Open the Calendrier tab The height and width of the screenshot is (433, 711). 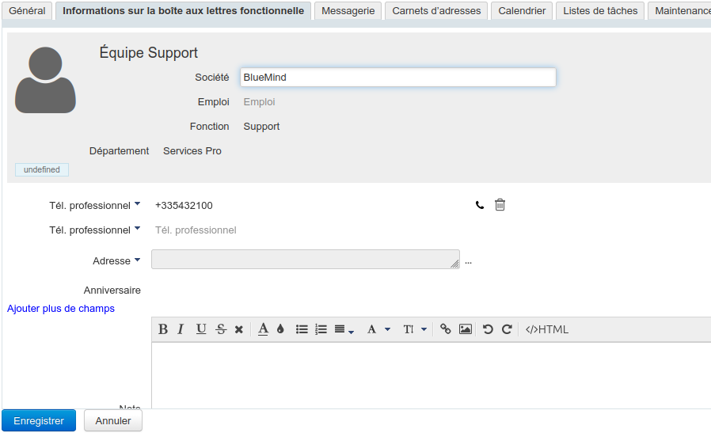tap(522, 11)
